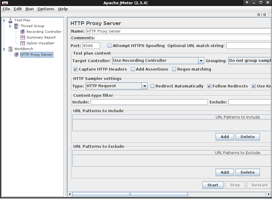
Task: Click the window shade arrow icon in title bar
Action: coord(247,2)
